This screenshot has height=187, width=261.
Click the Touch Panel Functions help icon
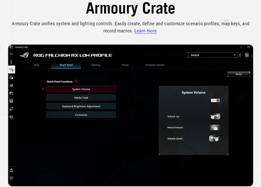pos(76,82)
